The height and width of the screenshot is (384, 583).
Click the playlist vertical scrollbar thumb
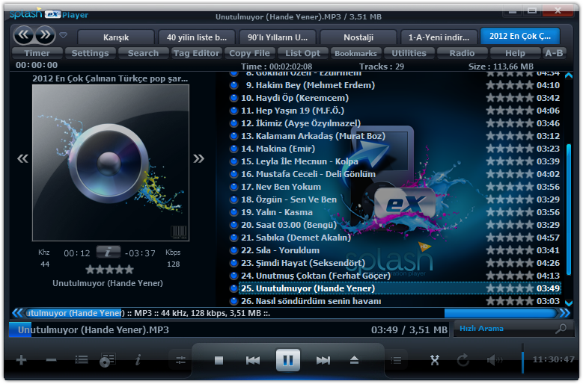pos(569,209)
